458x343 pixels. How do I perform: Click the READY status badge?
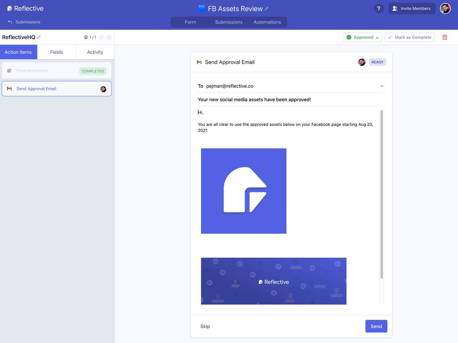(x=377, y=62)
